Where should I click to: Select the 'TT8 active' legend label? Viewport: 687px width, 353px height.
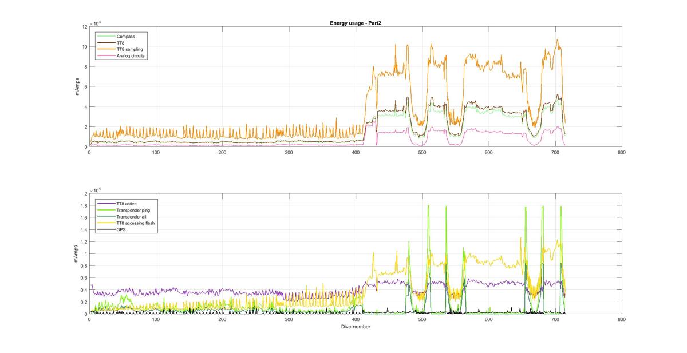click(128, 203)
